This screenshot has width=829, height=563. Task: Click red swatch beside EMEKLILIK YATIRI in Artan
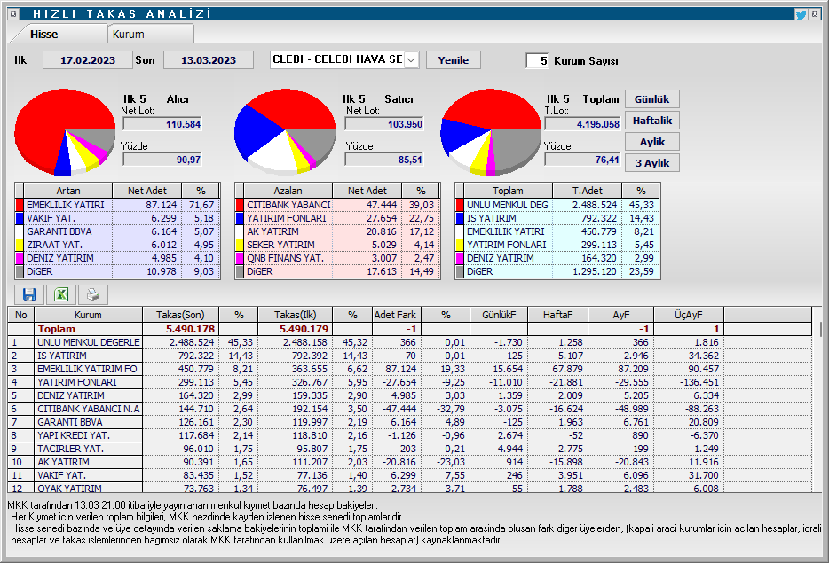(x=20, y=205)
